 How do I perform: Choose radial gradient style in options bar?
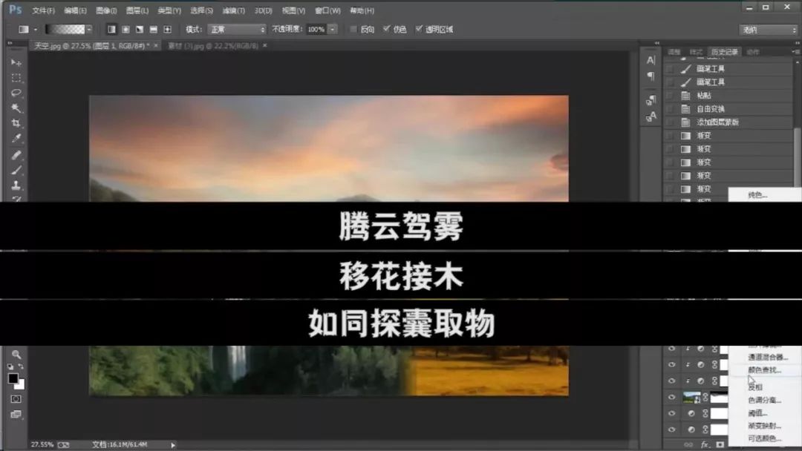pyautogui.click(x=126, y=29)
